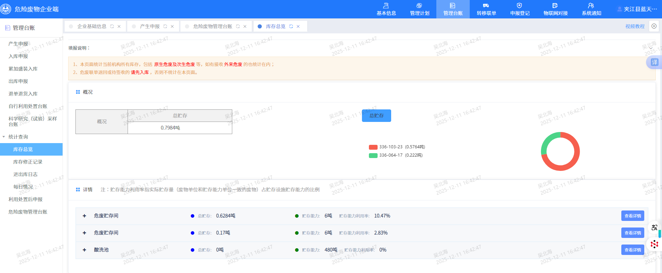The width and height of the screenshot is (662, 273).
Task: Click the floating 译 translate icon
Action: [x=654, y=62]
